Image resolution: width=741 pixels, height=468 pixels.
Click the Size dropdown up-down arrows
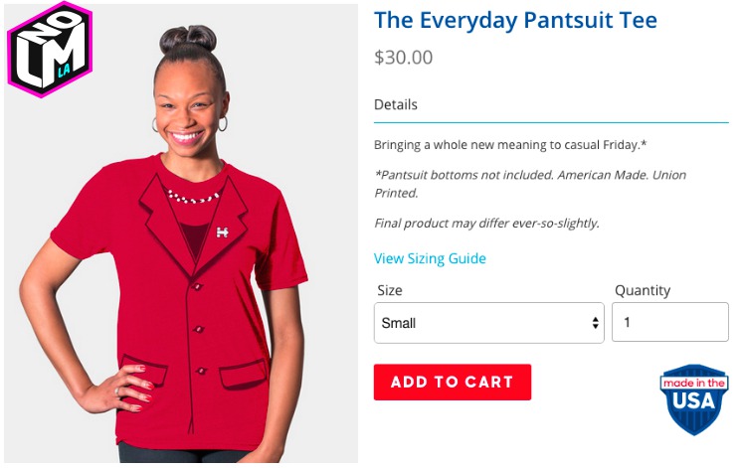tap(595, 323)
